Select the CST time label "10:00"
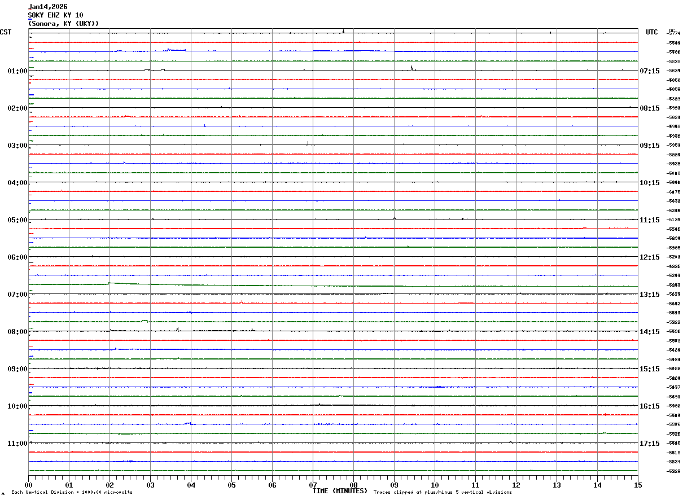Screen dimensions: 683x500 (x=17, y=406)
